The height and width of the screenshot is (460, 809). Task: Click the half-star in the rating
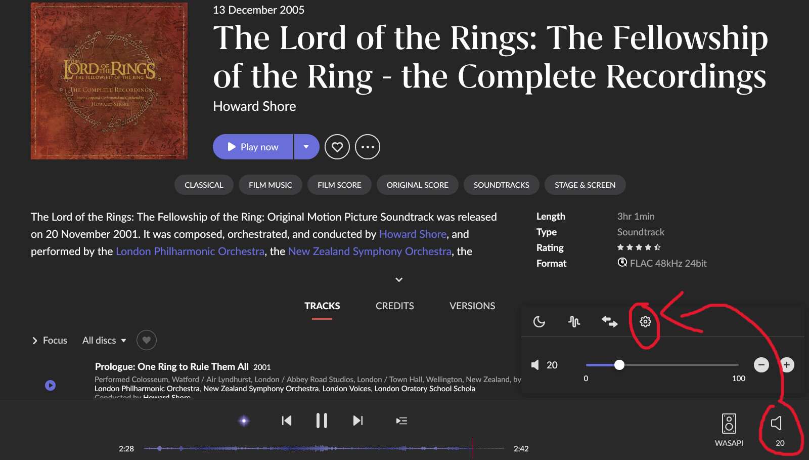[657, 247]
